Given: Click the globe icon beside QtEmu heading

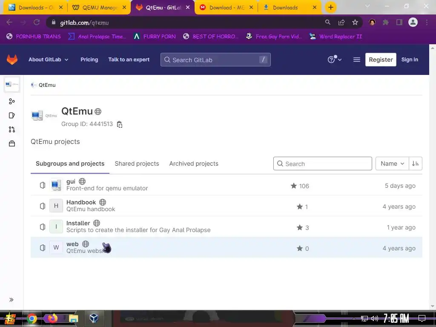Looking at the screenshot, I should coord(98,112).
